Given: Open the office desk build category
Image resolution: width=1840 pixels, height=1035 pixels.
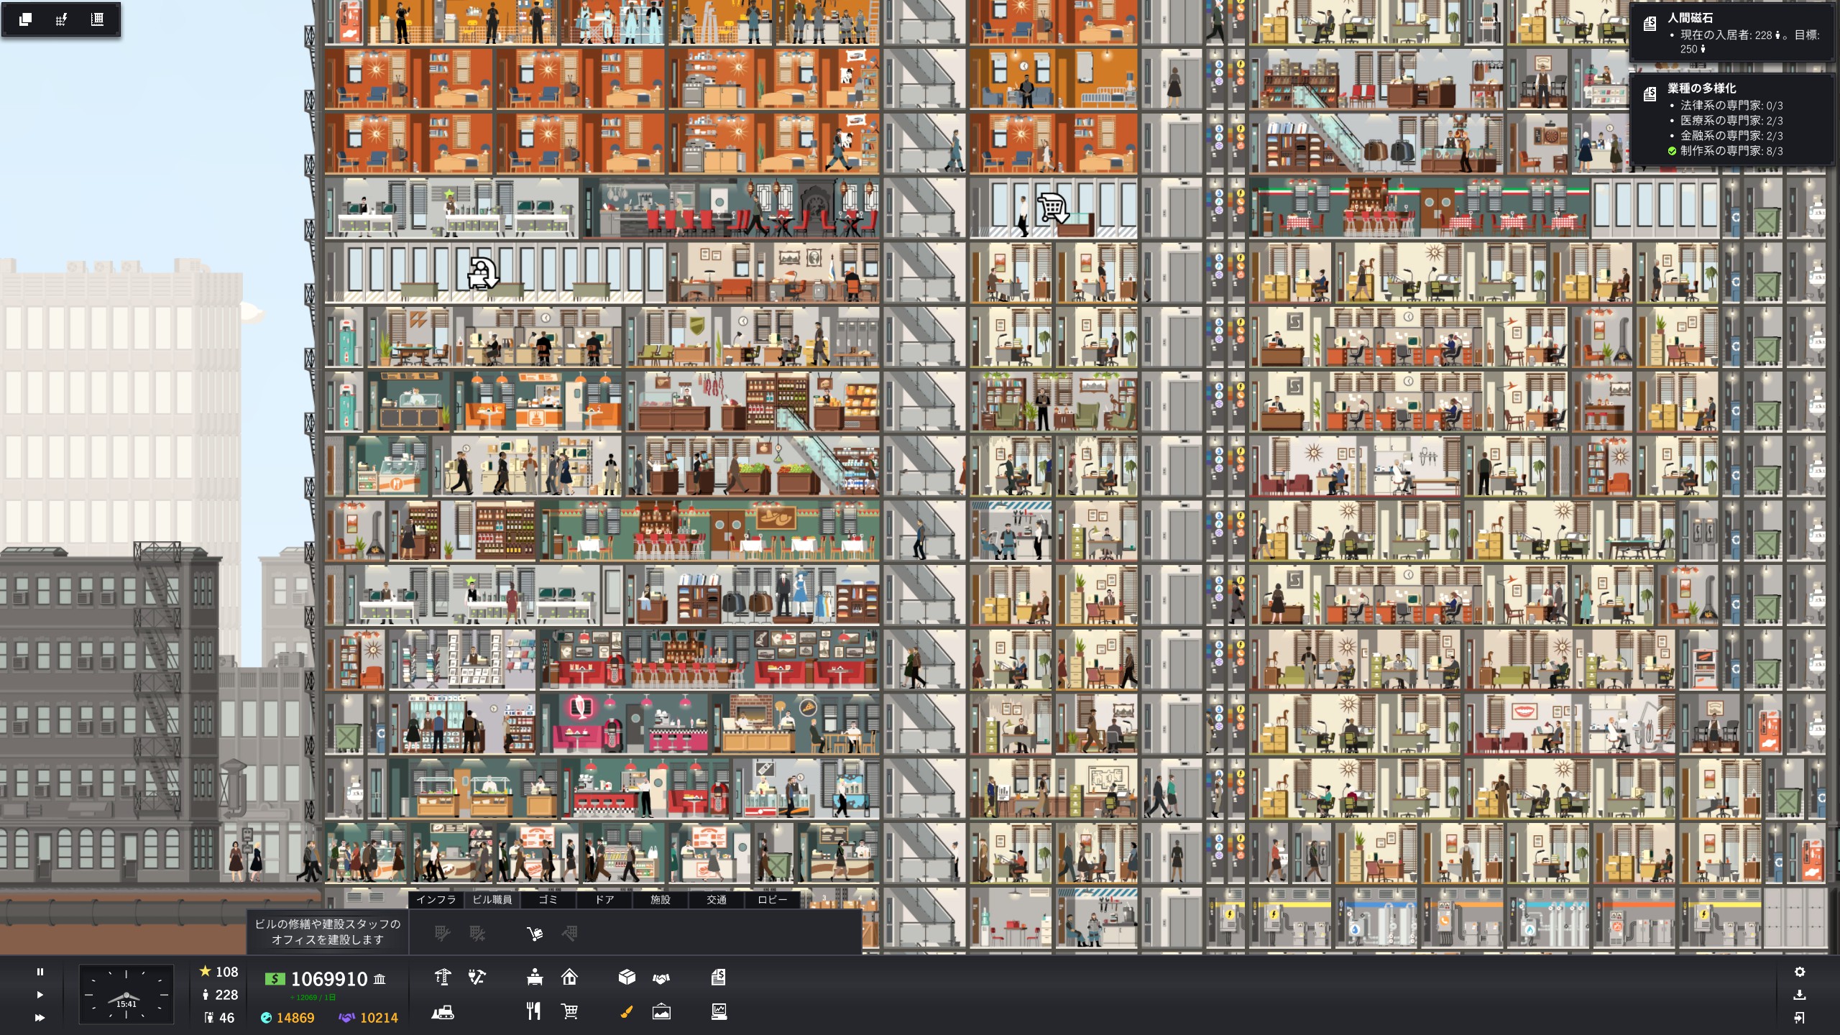Looking at the screenshot, I should pos(534,977).
